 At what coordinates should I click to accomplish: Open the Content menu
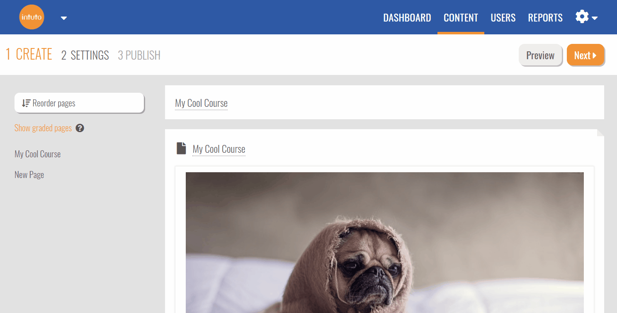click(461, 18)
